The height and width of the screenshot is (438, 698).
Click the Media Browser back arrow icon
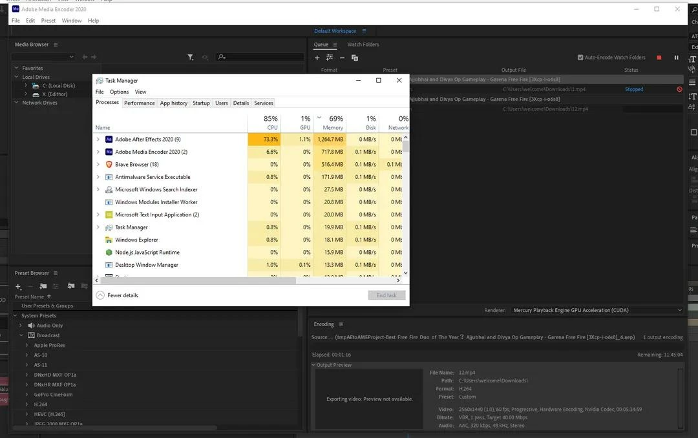[x=85, y=57]
